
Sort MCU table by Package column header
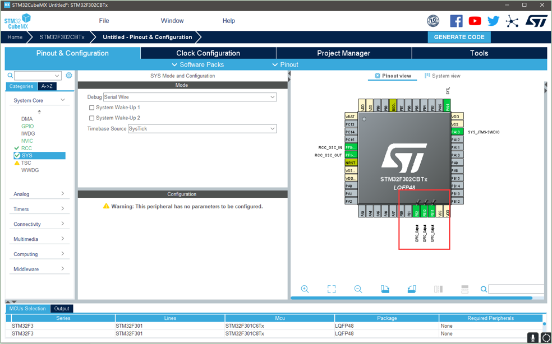(387, 318)
